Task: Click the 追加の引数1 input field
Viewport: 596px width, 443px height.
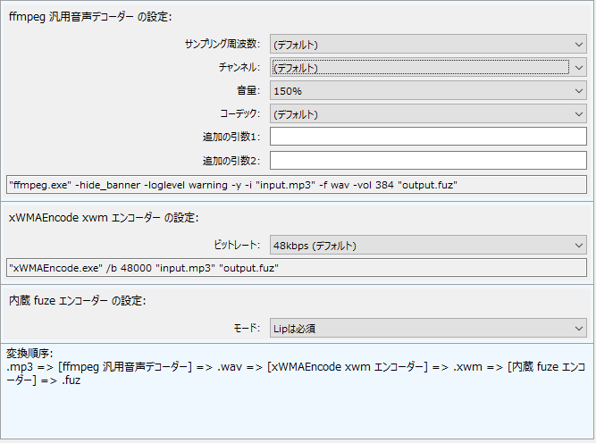Action: coord(428,137)
